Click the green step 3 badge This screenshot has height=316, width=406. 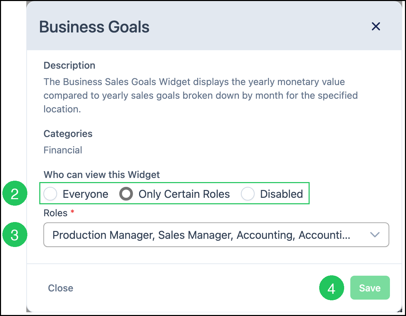coord(15,235)
